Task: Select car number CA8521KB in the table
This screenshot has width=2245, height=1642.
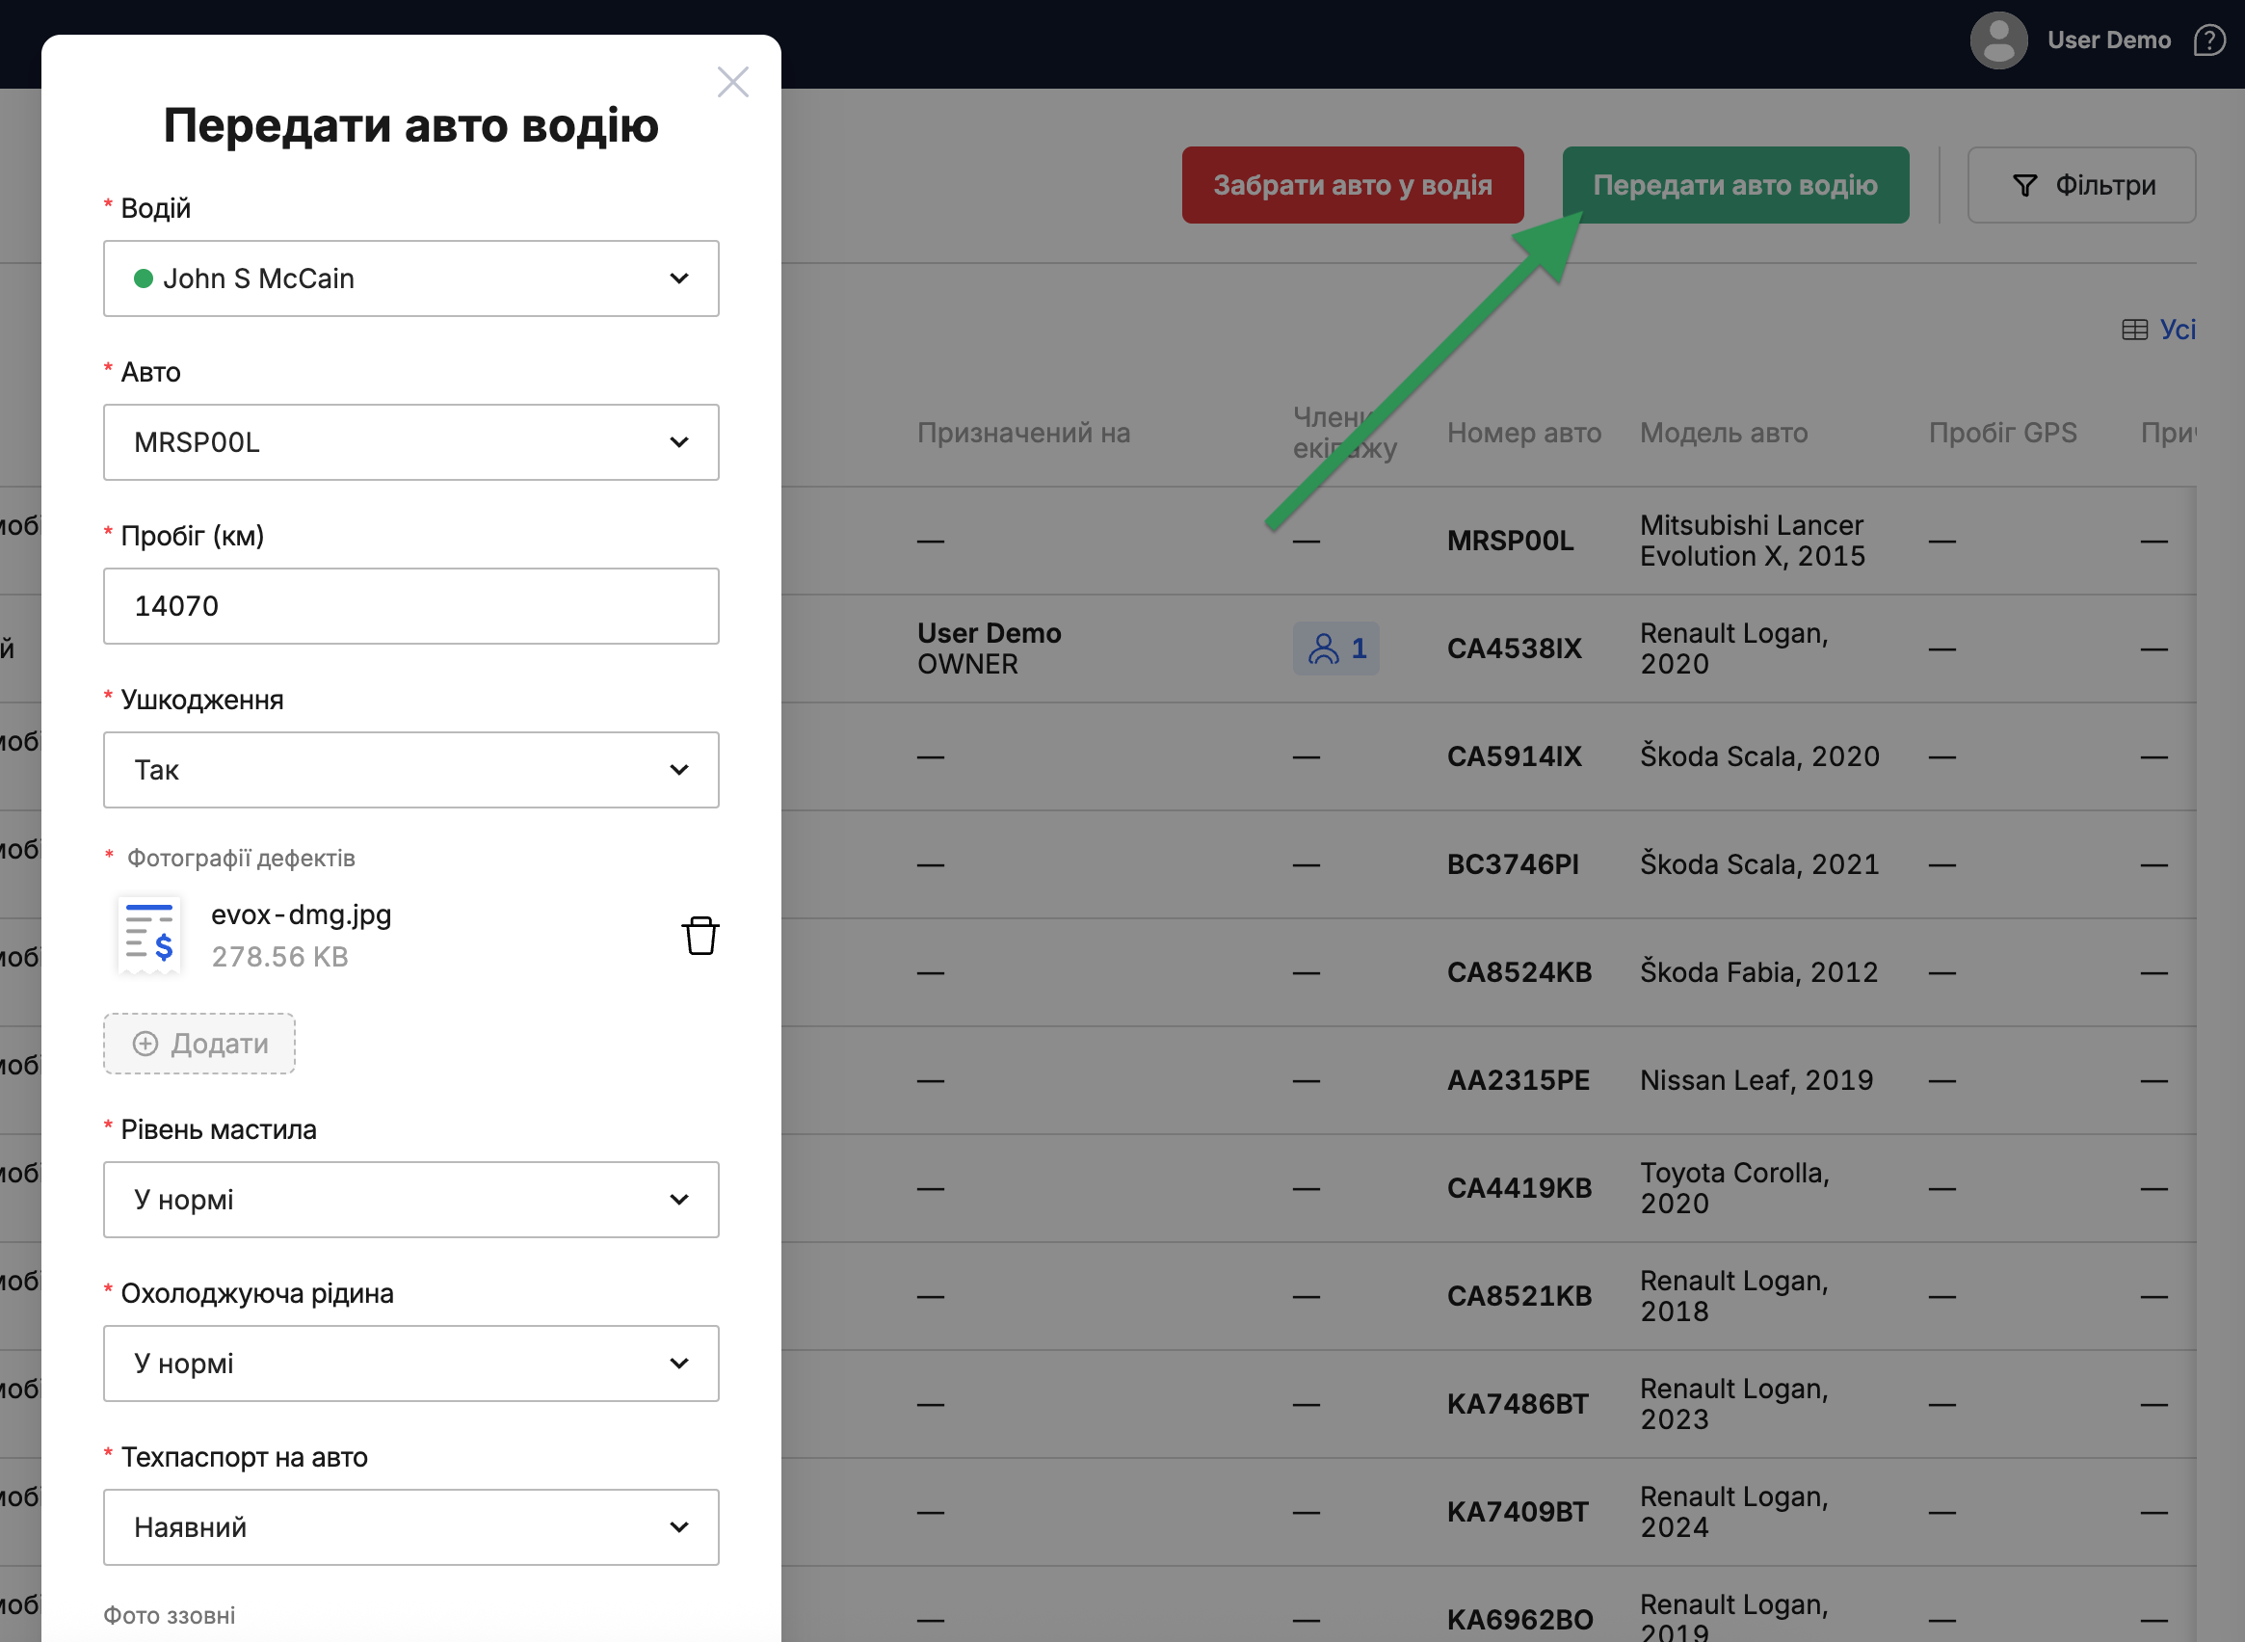Action: point(1519,1296)
